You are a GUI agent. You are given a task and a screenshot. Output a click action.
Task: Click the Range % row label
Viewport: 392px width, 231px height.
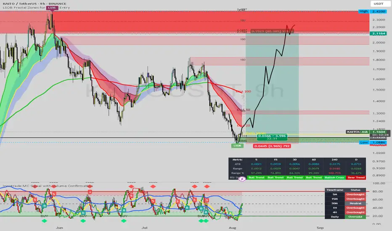click(x=238, y=173)
